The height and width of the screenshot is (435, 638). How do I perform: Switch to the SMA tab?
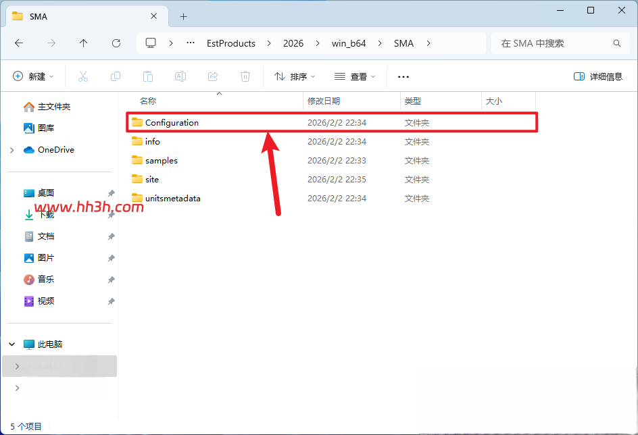click(87, 16)
